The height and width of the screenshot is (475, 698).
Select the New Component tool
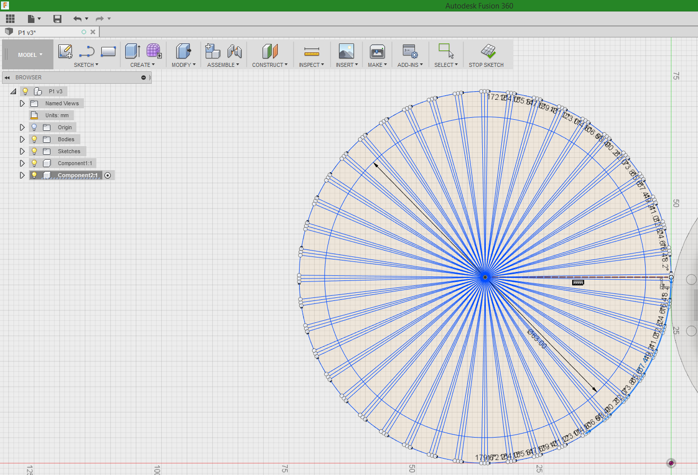coord(213,51)
